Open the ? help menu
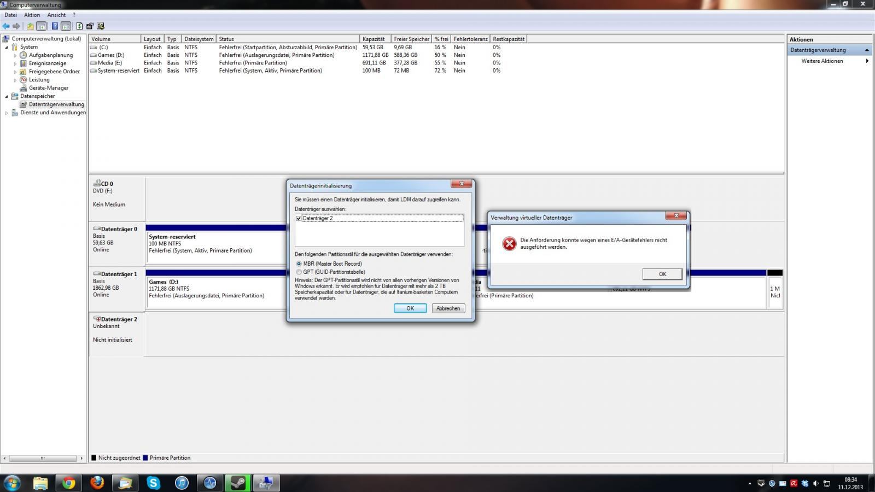The image size is (875, 492). (x=74, y=15)
